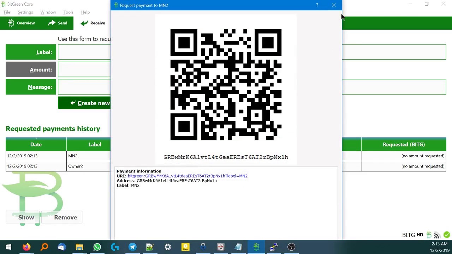
Task: Launch Firefox from the taskbar
Action: click(26, 247)
